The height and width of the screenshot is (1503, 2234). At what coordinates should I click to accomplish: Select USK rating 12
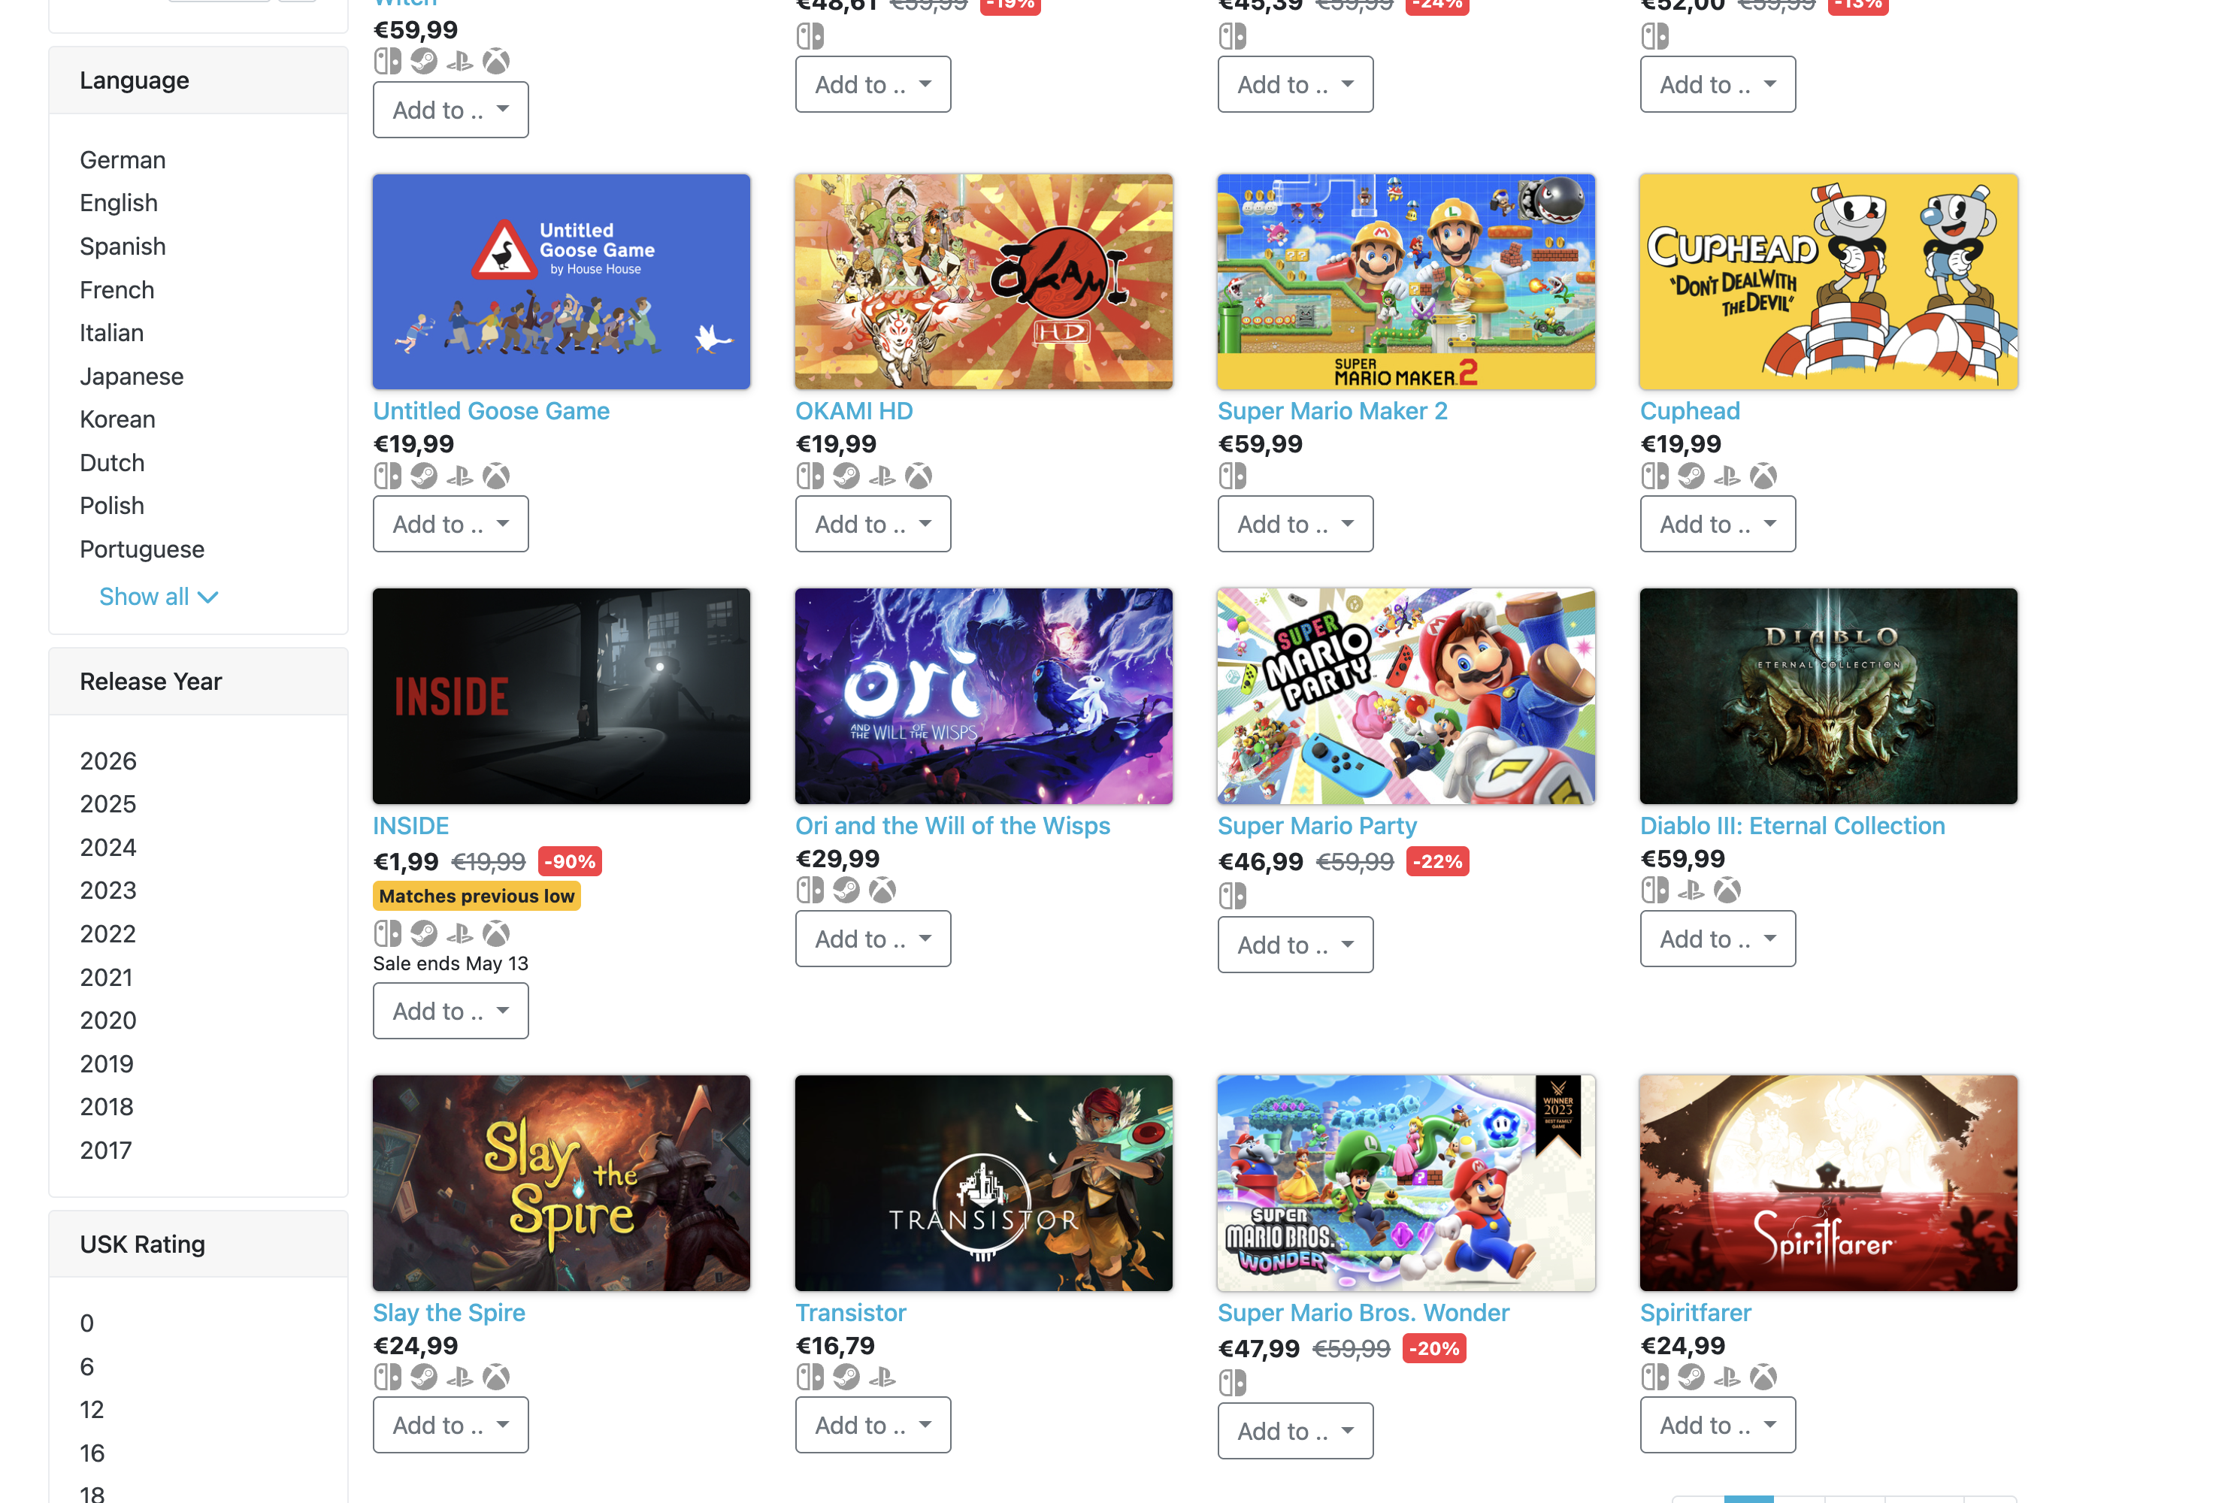(92, 1410)
